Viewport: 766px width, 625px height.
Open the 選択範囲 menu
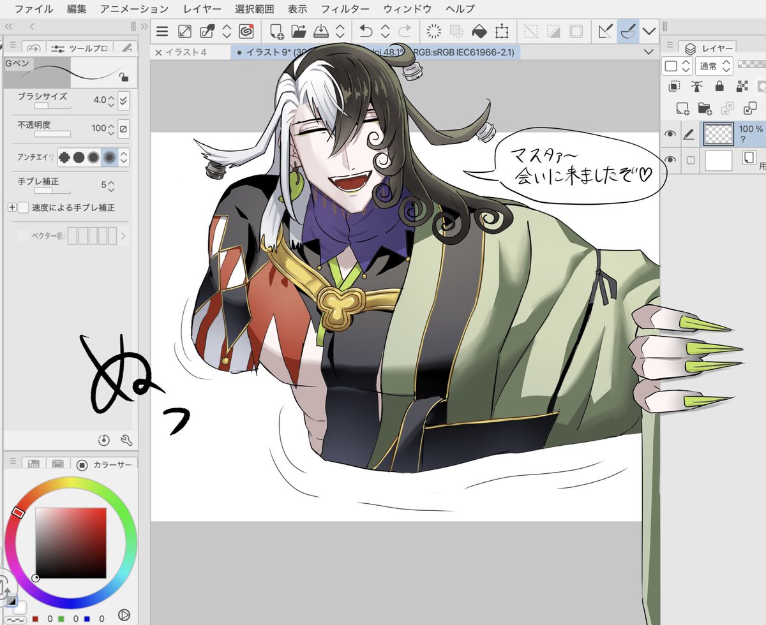254,9
